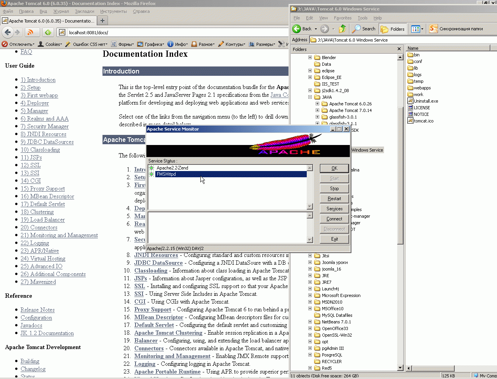Open the Explorer Back history dropdown arrow
Viewport: 497px width, 379px height.
point(316,29)
